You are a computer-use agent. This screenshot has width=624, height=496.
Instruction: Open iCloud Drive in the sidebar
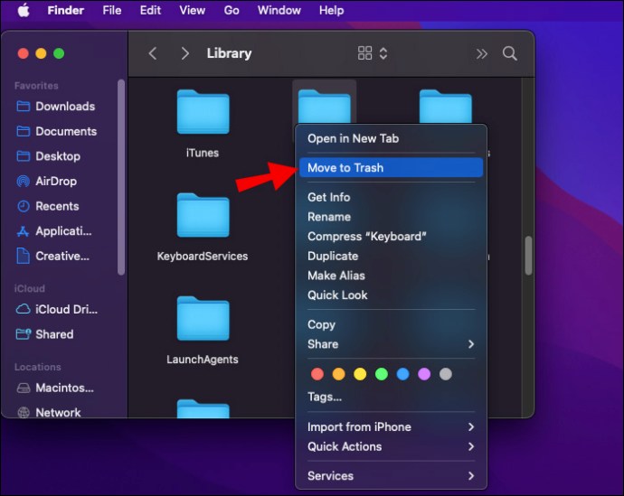pos(56,309)
